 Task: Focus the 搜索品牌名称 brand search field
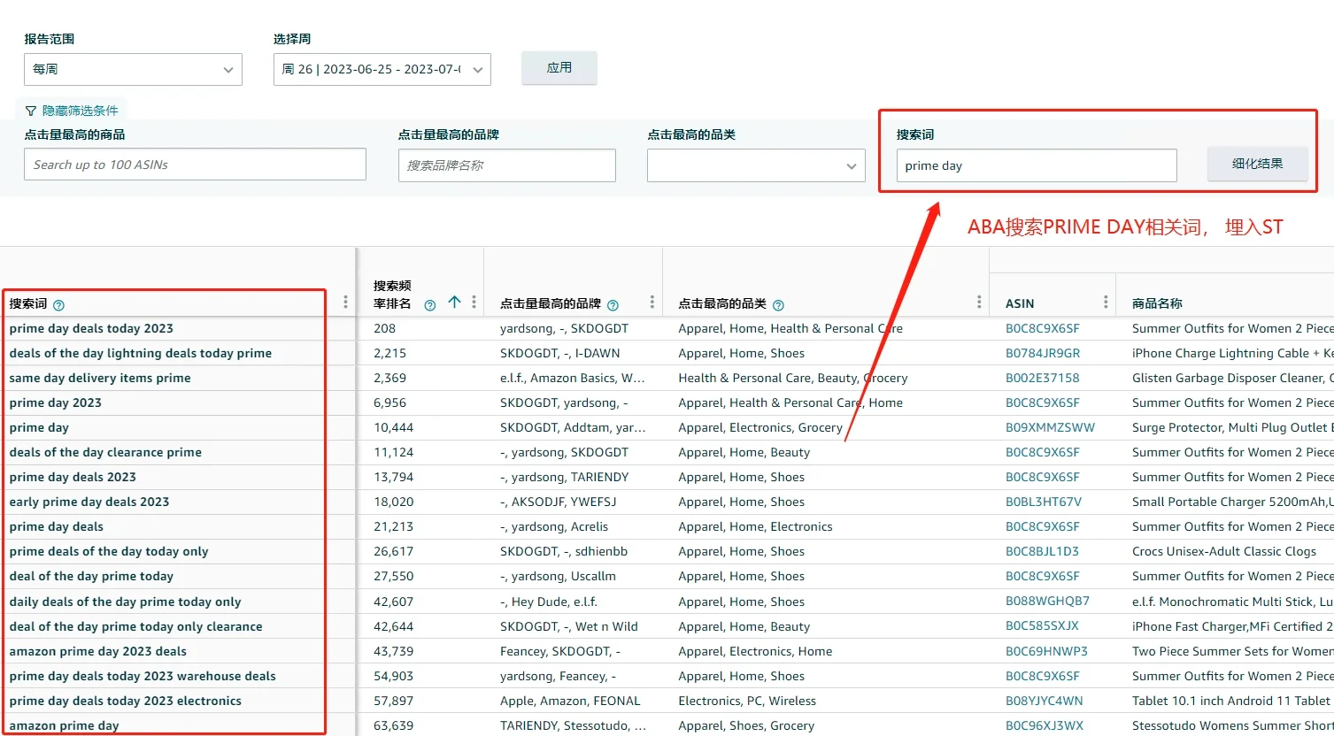(x=507, y=165)
